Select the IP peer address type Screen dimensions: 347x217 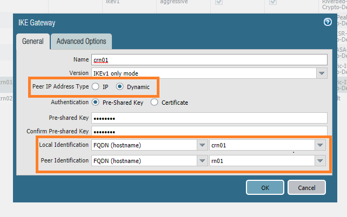pos(96,86)
